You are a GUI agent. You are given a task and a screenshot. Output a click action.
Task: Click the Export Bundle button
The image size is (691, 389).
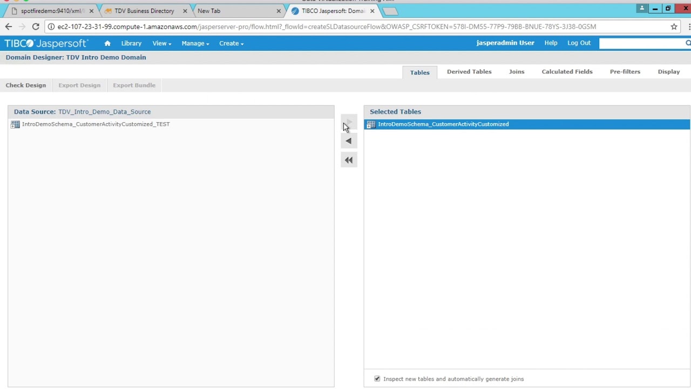click(134, 85)
